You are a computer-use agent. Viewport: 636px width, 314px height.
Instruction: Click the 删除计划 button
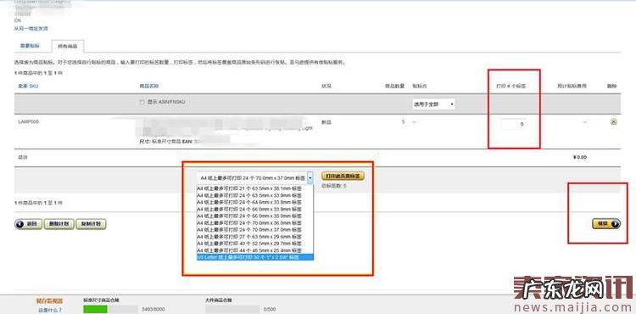click(59, 224)
